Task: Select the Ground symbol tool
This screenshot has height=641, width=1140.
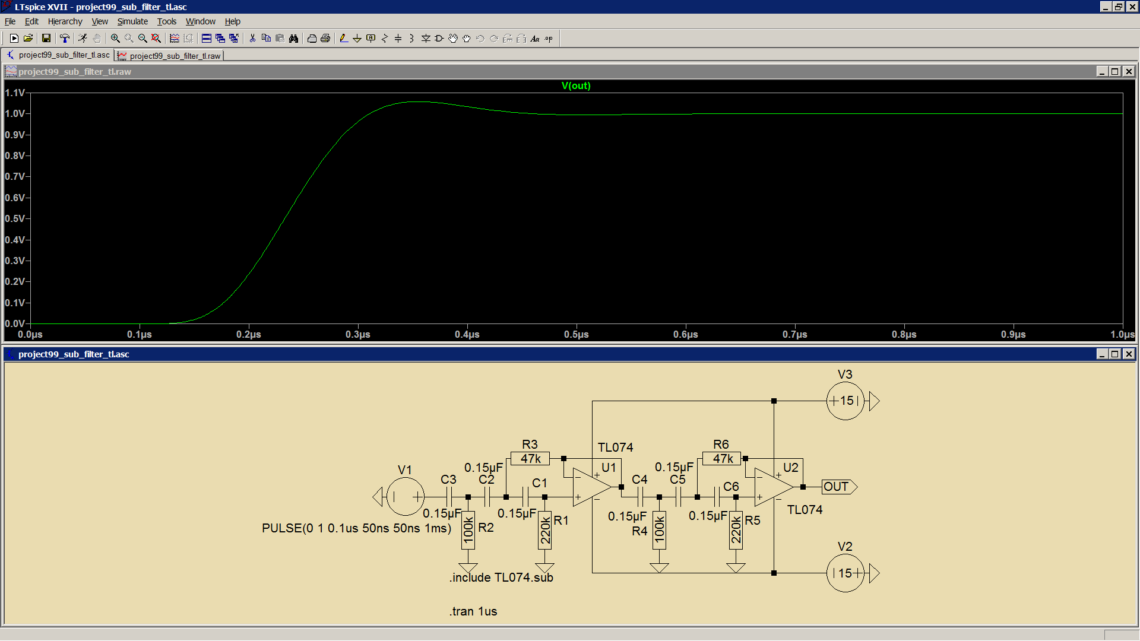Action: coord(357,39)
